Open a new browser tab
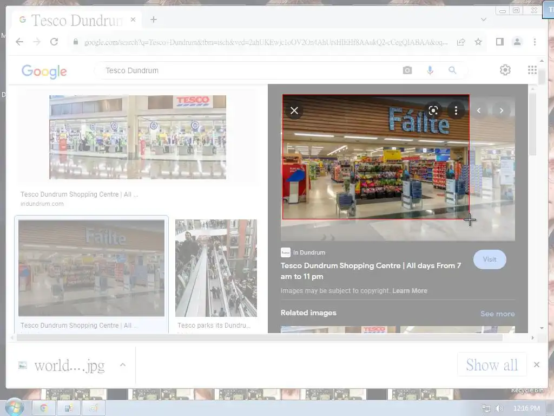 [x=153, y=19]
